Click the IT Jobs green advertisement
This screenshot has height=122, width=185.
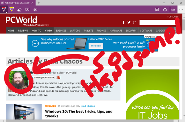(x=152, y=95)
